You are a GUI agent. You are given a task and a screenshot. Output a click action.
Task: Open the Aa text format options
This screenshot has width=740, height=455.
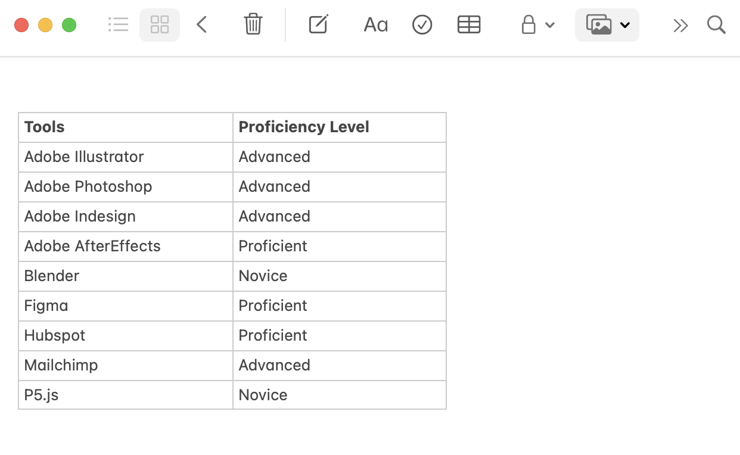pos(375,25)
